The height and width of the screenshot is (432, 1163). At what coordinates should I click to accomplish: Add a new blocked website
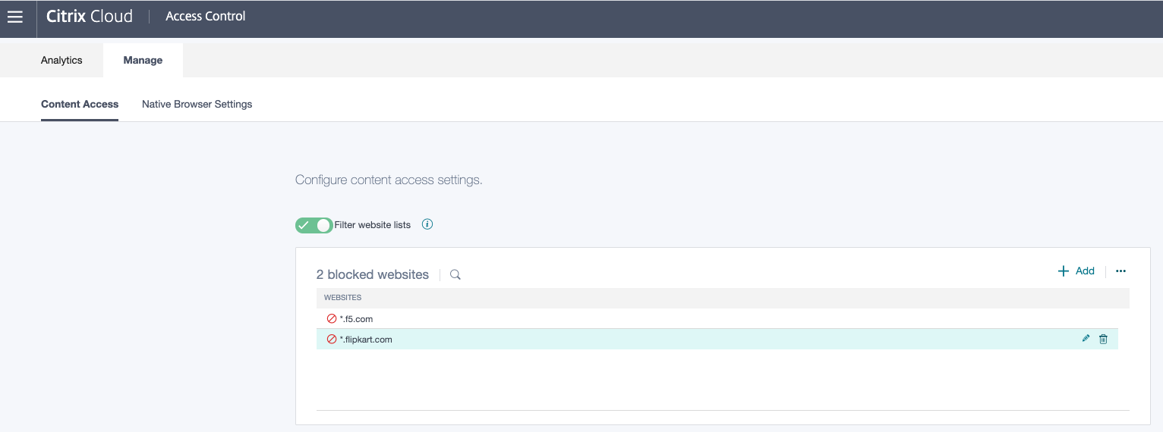pyautogui.click(x=1076, y=271)
